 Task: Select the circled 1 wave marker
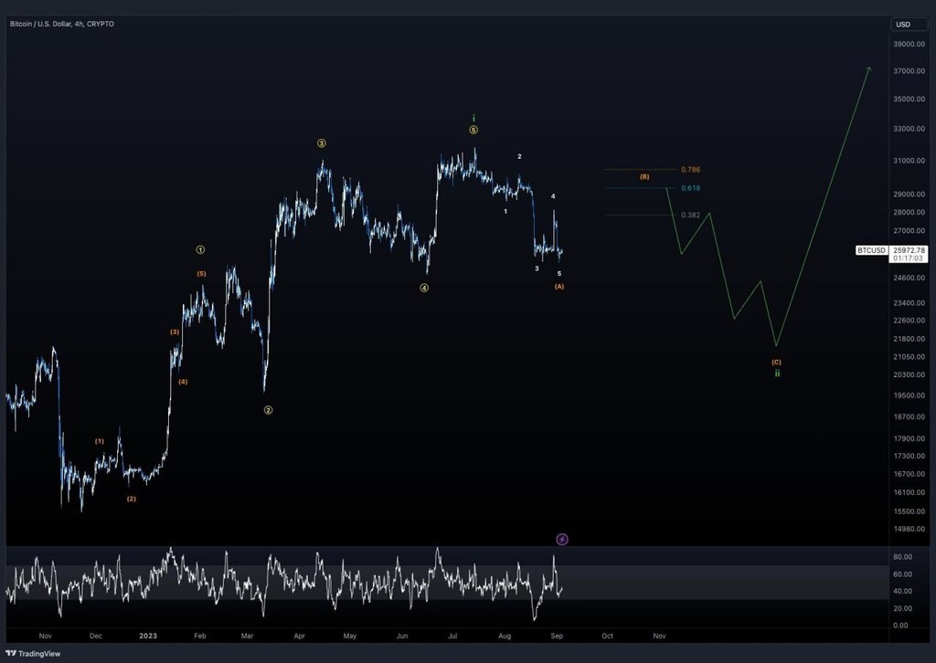[200, 250]
